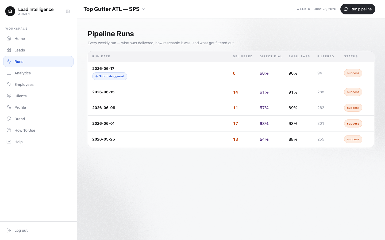Image resolution: width=385 pixels, height=240 pixels.
Task: Click the week of June 28, 2026 date
Action: click(325, 9)
